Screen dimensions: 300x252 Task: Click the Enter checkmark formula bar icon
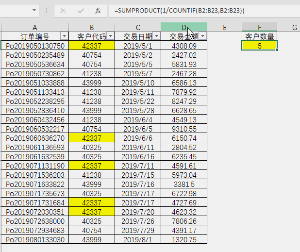[81, 11]
